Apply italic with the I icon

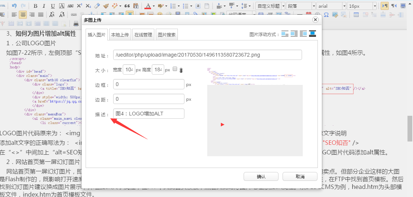tap(44, 6)
